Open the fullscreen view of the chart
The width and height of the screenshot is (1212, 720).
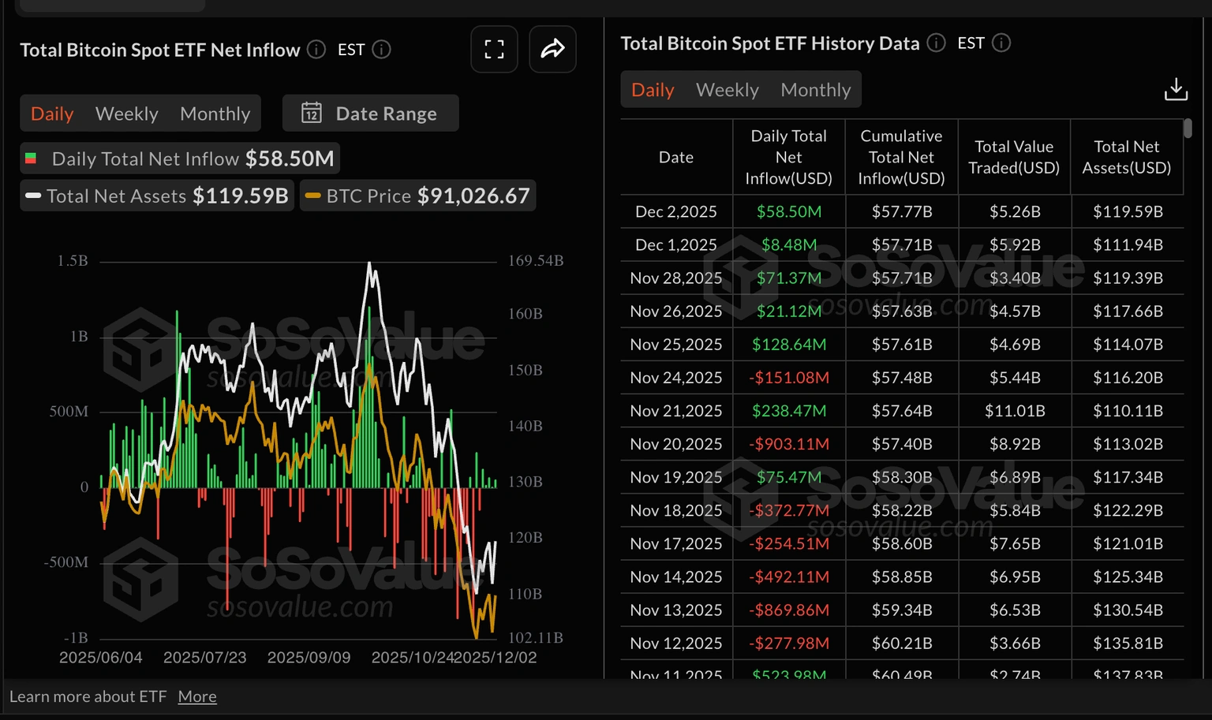click(494, 49)
